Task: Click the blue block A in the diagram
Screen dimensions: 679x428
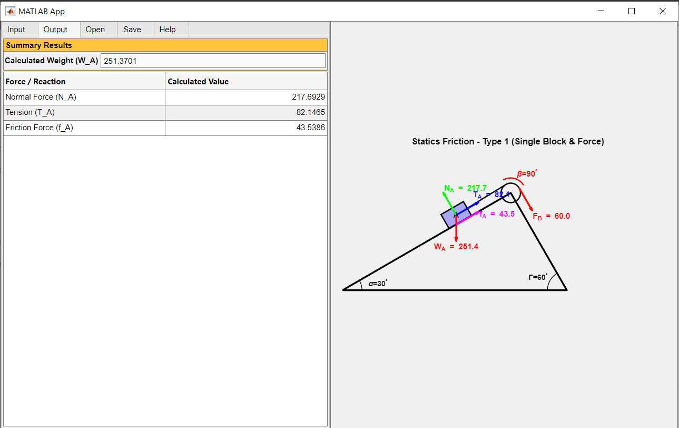Action: pos(456,215)
